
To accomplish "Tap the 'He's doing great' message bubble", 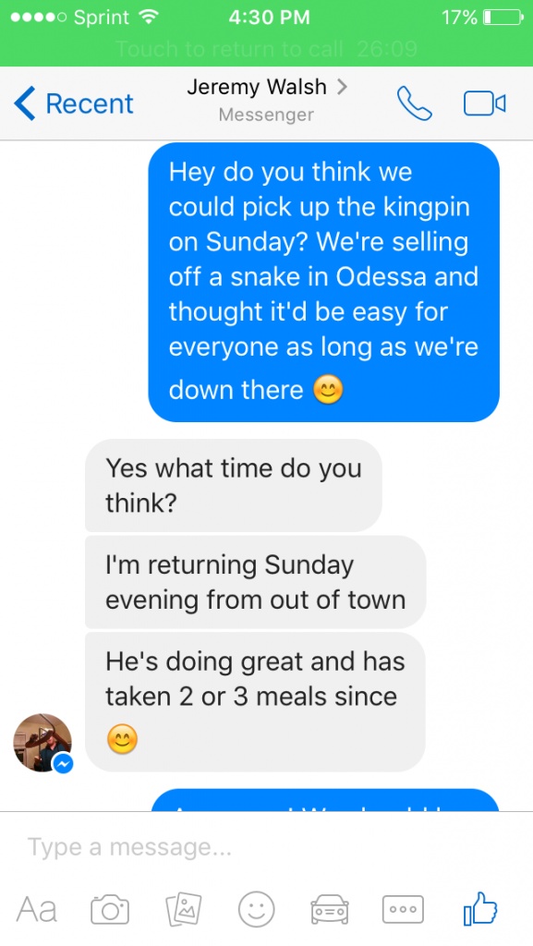I will click(255, 702).
